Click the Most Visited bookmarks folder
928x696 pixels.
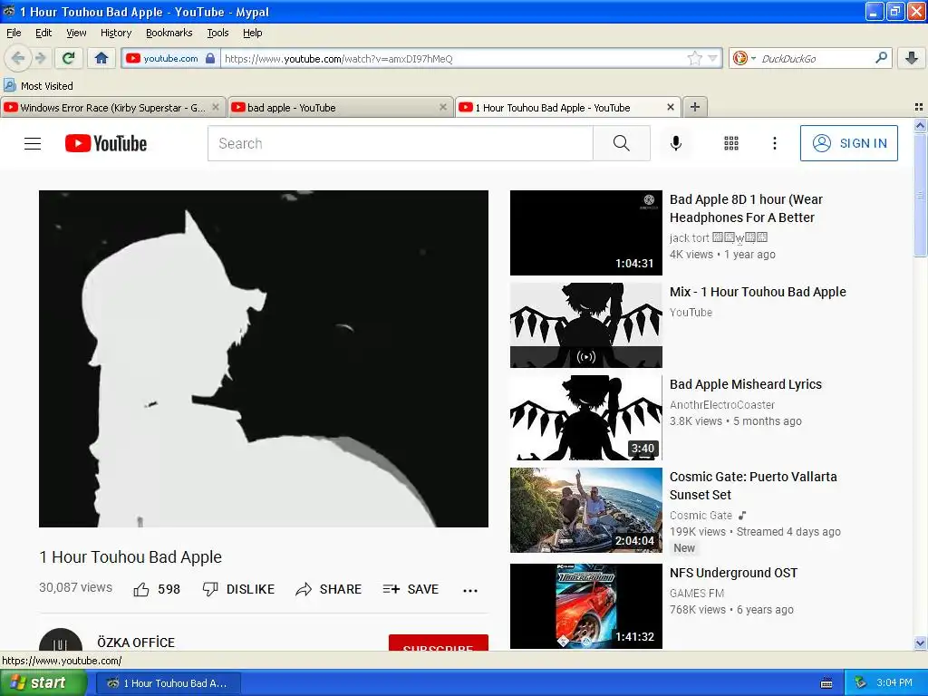(39, 86)
